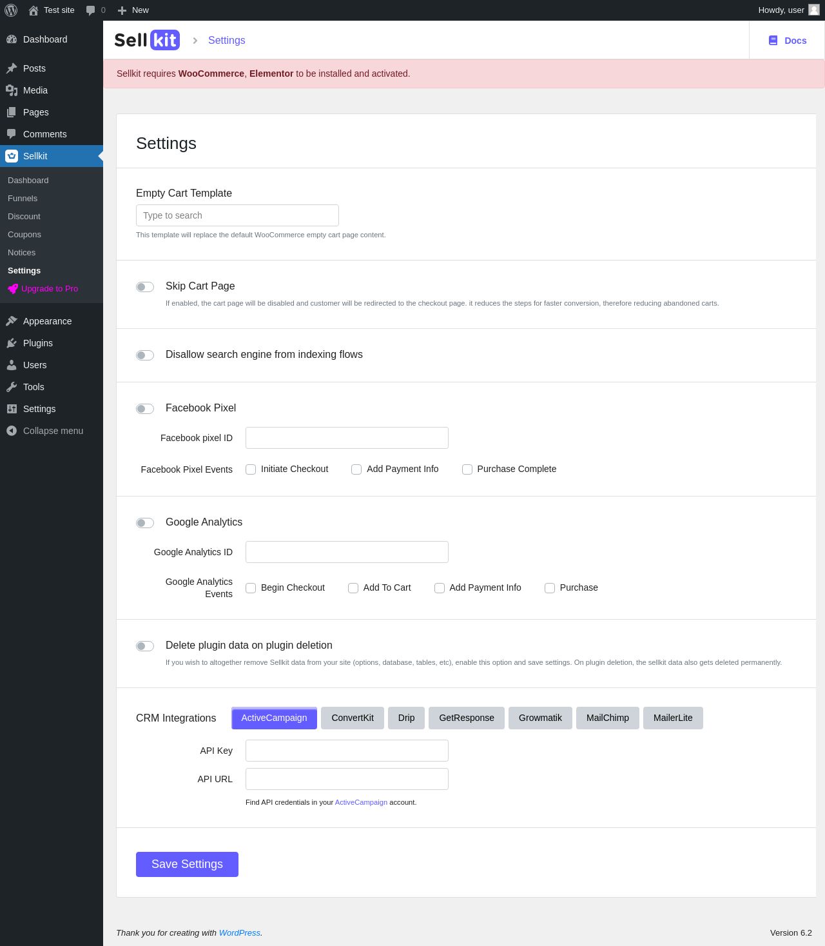
Task: Click the API Key input field
Action: pyautogui.click(x=347, y=751)
